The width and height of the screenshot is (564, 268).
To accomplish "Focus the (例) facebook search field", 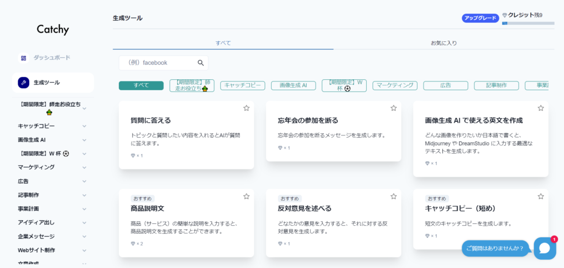I will tap(164, 63).
